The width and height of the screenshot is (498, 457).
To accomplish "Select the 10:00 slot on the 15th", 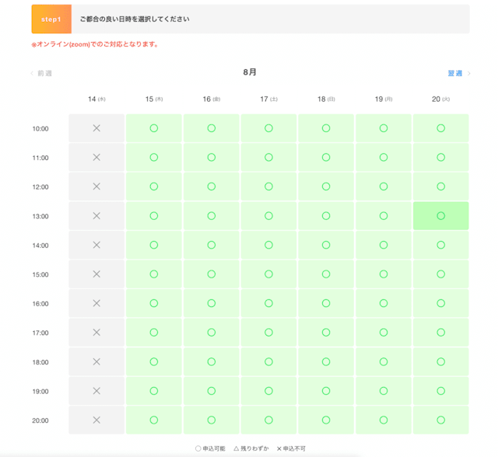I will (x=154, y=128).
